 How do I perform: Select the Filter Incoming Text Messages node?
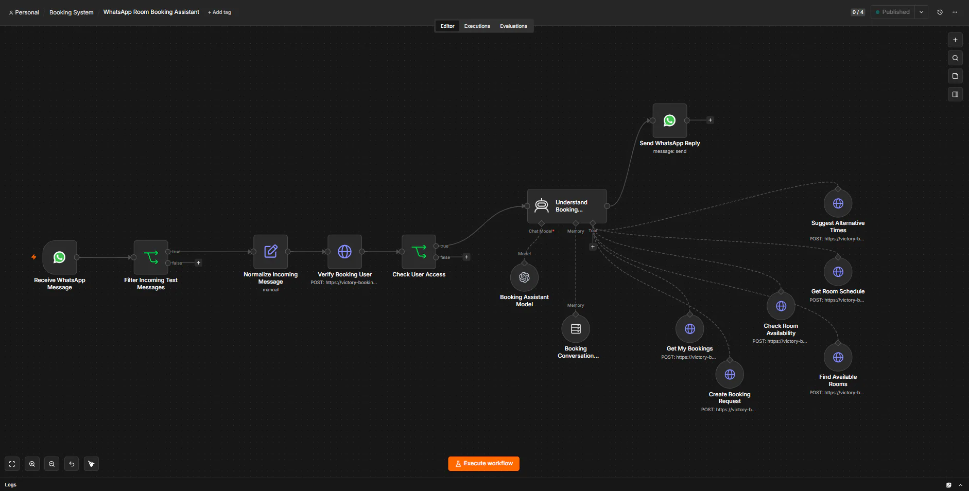(x=151, y=257)
